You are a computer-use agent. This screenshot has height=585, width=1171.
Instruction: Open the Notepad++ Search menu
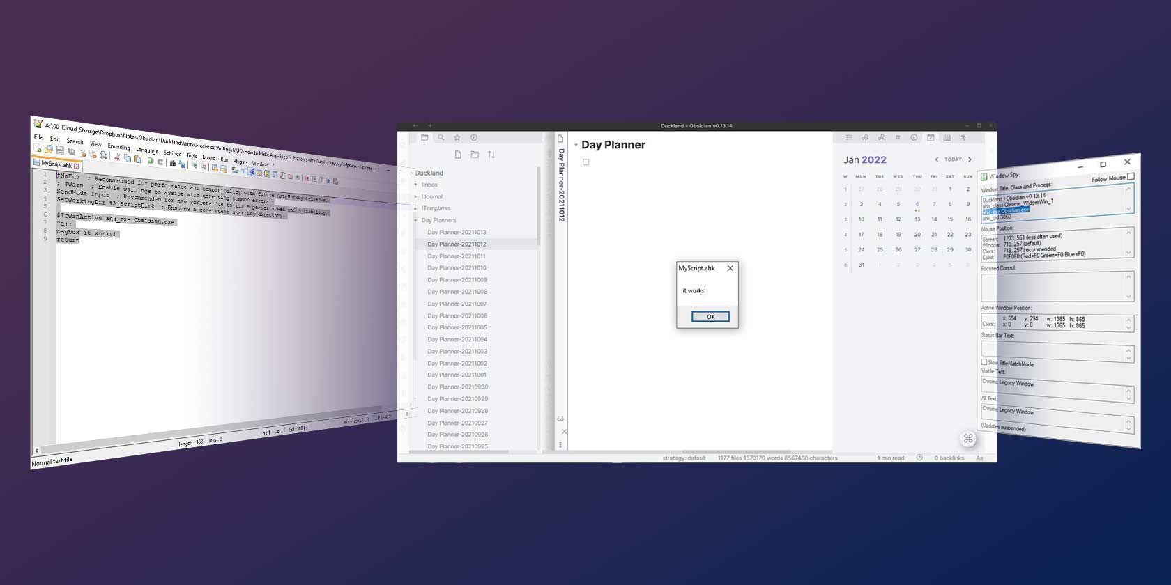[x=75, y=141]
